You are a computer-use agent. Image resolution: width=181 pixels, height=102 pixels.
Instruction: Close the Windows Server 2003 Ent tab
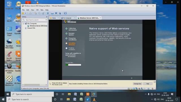[100, 18]
